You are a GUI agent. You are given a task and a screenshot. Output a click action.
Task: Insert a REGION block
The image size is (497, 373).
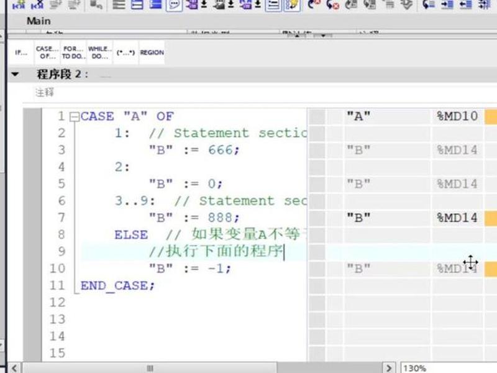(152, 53)
